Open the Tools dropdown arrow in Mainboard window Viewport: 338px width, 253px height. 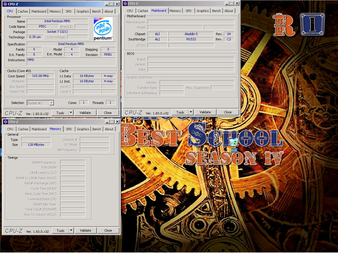[x=191, y=112]
